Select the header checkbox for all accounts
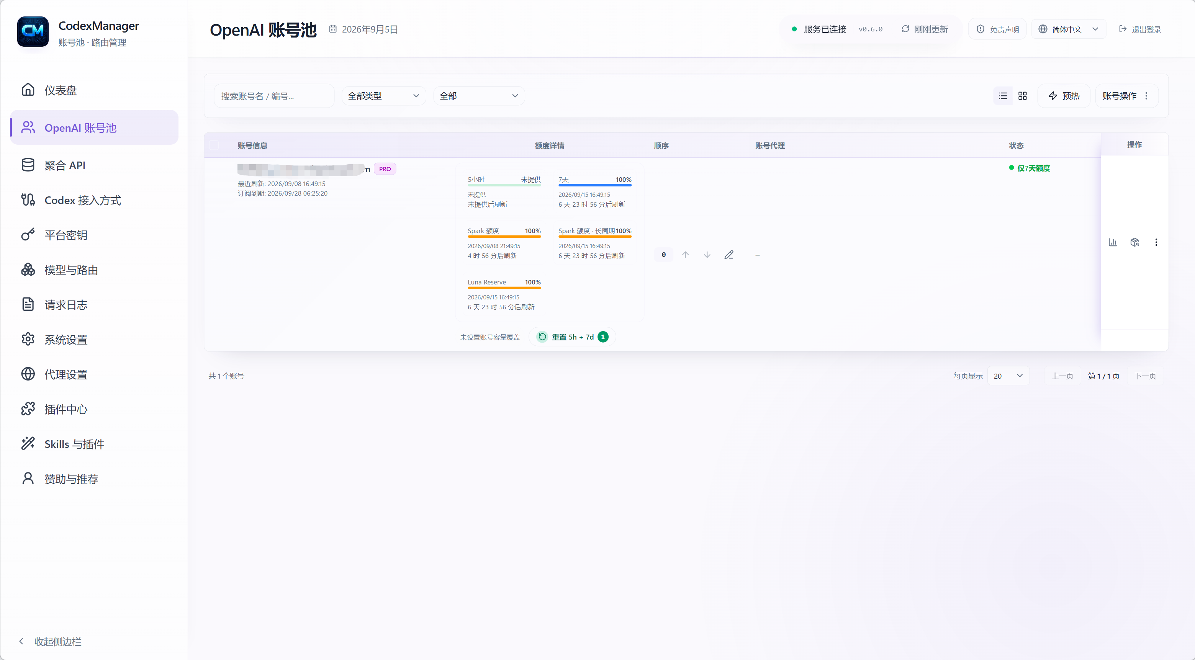This screenshot has height=660, width=1195. [214, 145]
